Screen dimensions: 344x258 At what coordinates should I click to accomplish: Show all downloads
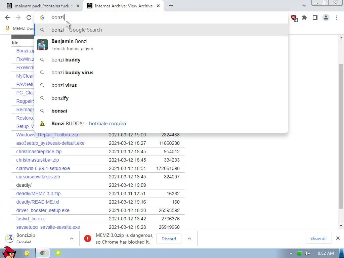pyautogui.click(x=318, y=239)
